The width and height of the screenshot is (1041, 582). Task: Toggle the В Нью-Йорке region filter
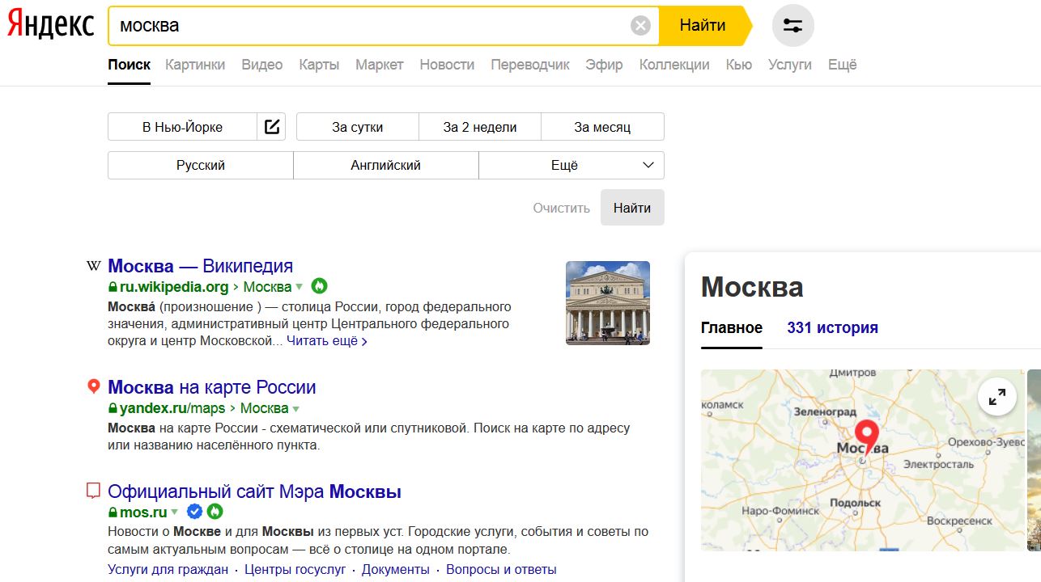[x=183, y=127]
